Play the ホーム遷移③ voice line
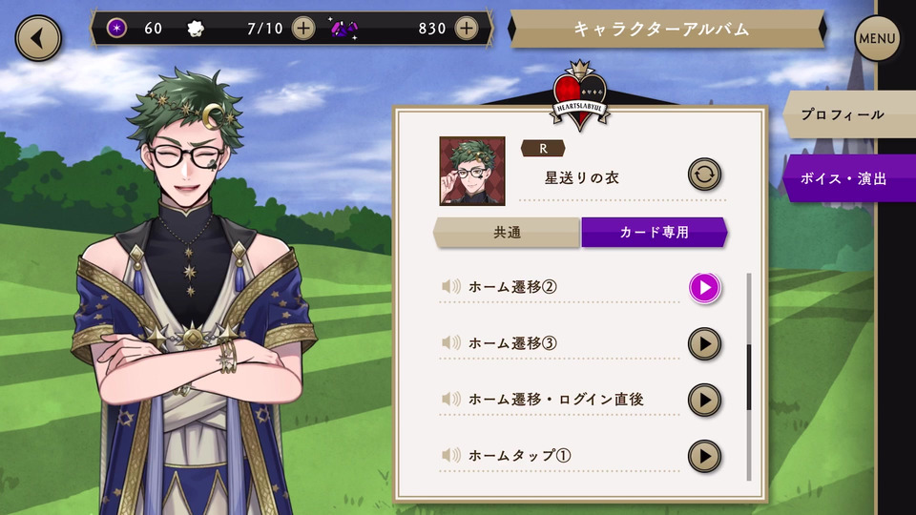The width and height of the screenshot is (916, 515). pyautogui.click(x=704, y=344)
